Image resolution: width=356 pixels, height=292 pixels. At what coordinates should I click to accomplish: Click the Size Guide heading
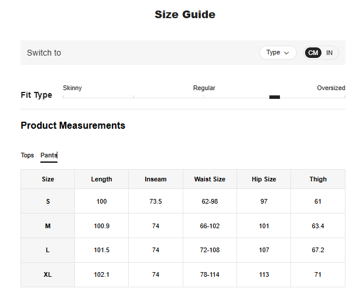click(185, 15)
